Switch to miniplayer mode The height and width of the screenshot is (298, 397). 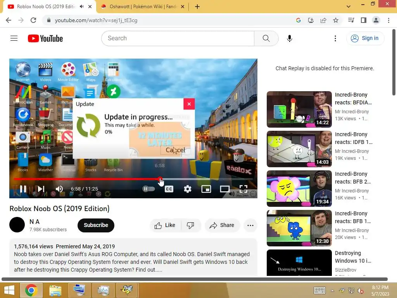[x=206, y=189]
